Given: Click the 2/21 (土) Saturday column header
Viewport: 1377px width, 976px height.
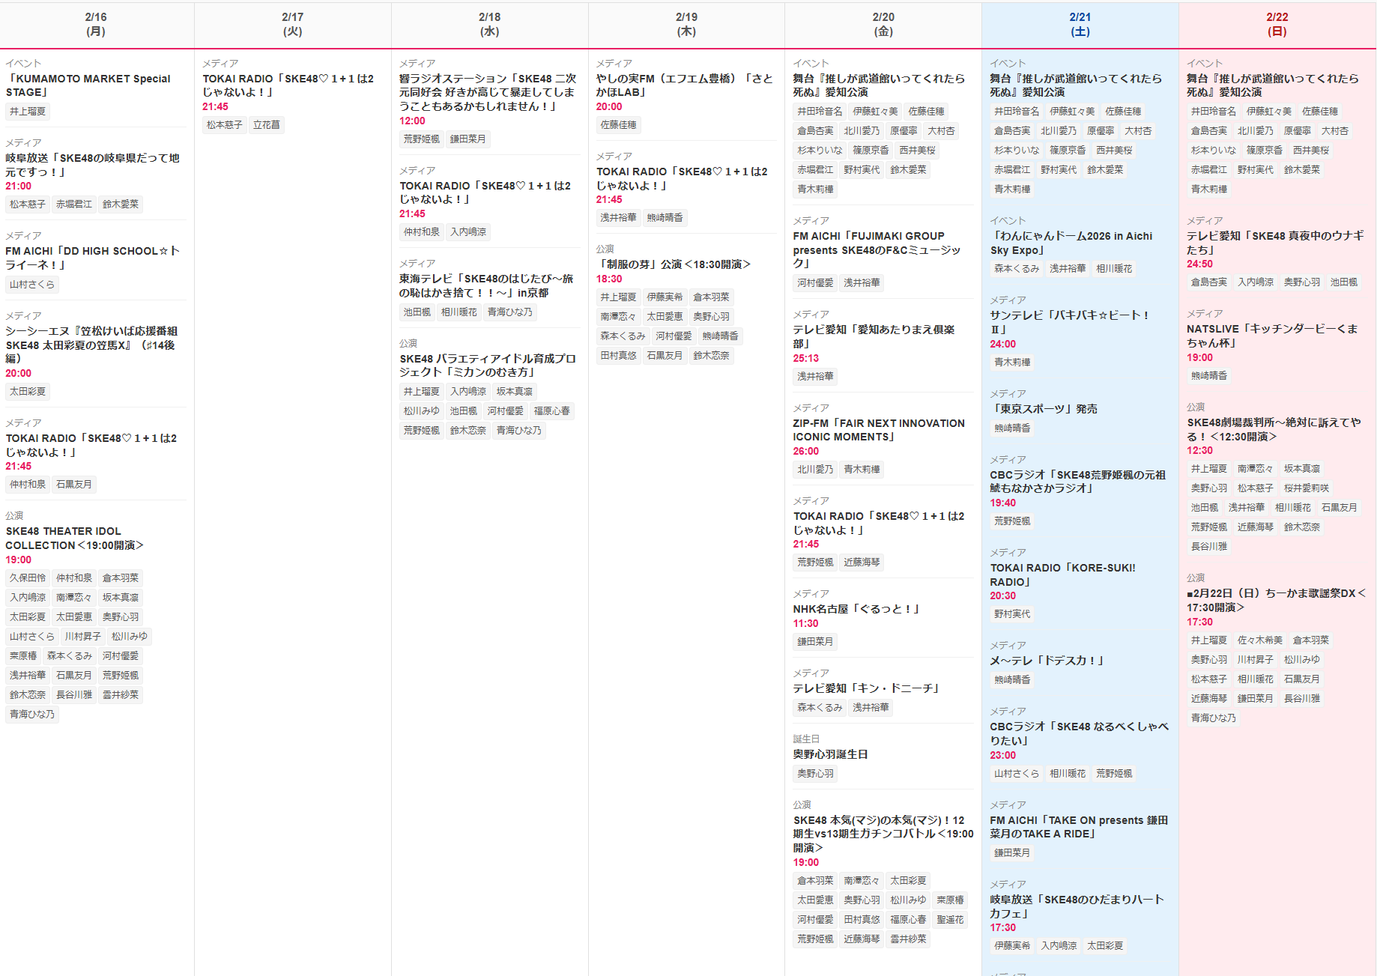Looking at the screenshot, I should pyautogui.click(x=1080, y=25).
